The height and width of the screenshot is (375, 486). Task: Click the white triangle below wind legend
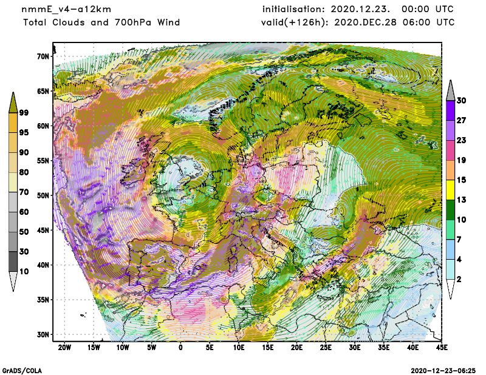[451, 289]
